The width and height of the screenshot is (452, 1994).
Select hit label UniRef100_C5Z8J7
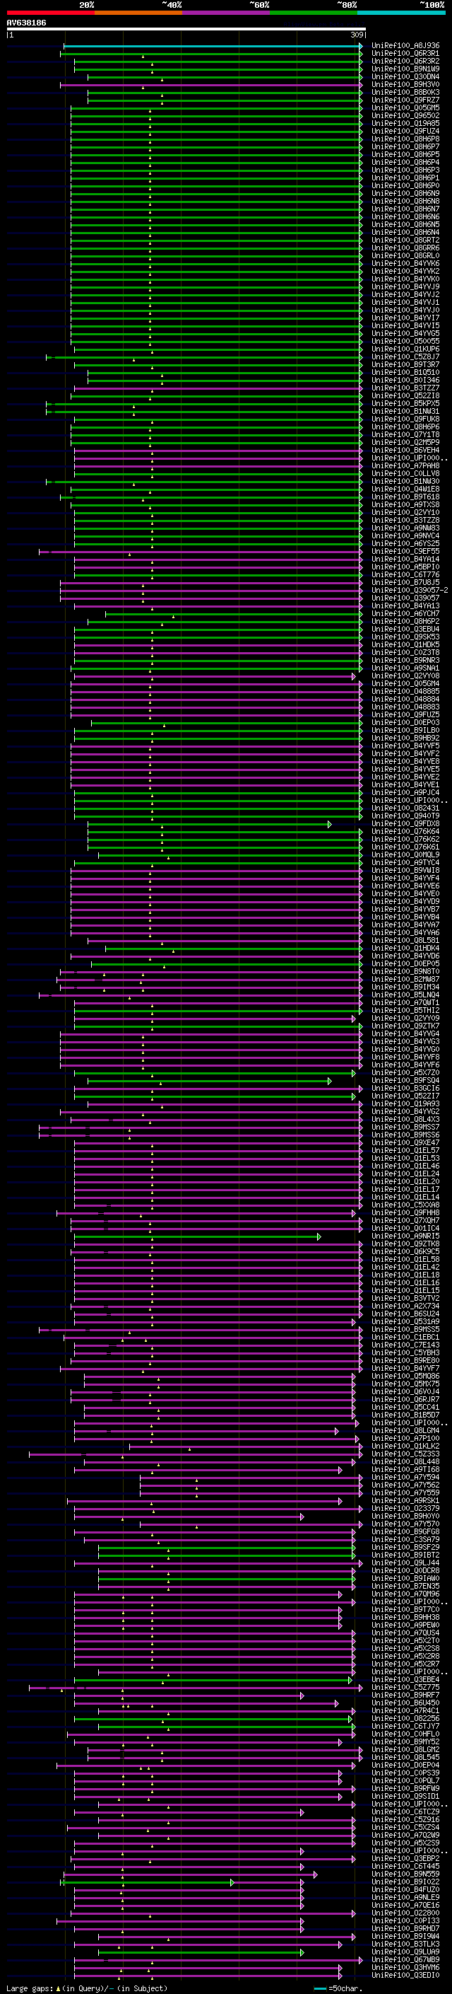[x=405, y=357]
